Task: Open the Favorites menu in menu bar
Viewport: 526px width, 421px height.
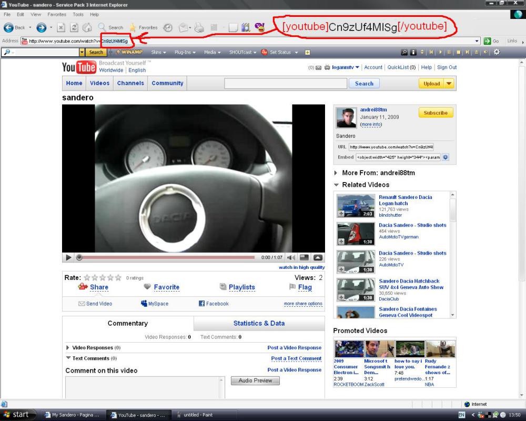Action: [x=57, y=14]
